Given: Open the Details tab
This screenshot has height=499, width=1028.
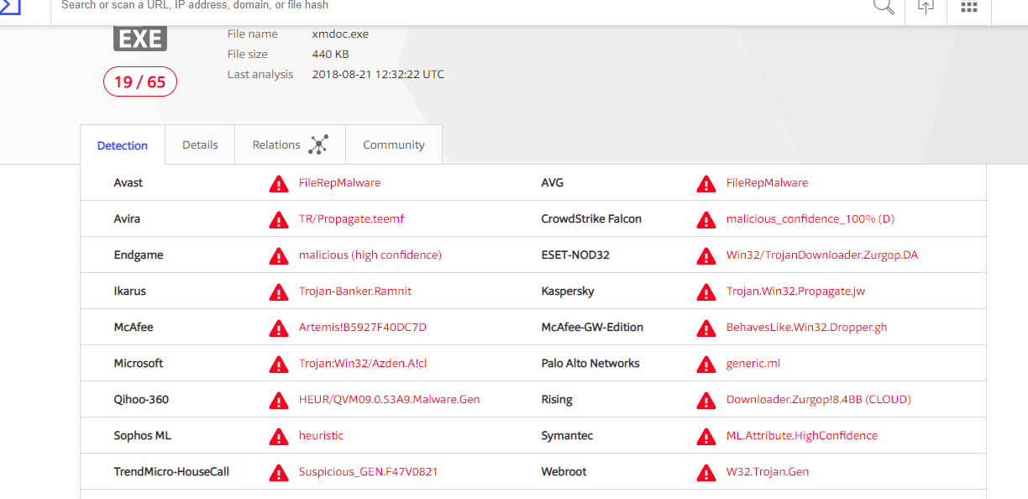Looking at the screenshot, I should 200,144.
